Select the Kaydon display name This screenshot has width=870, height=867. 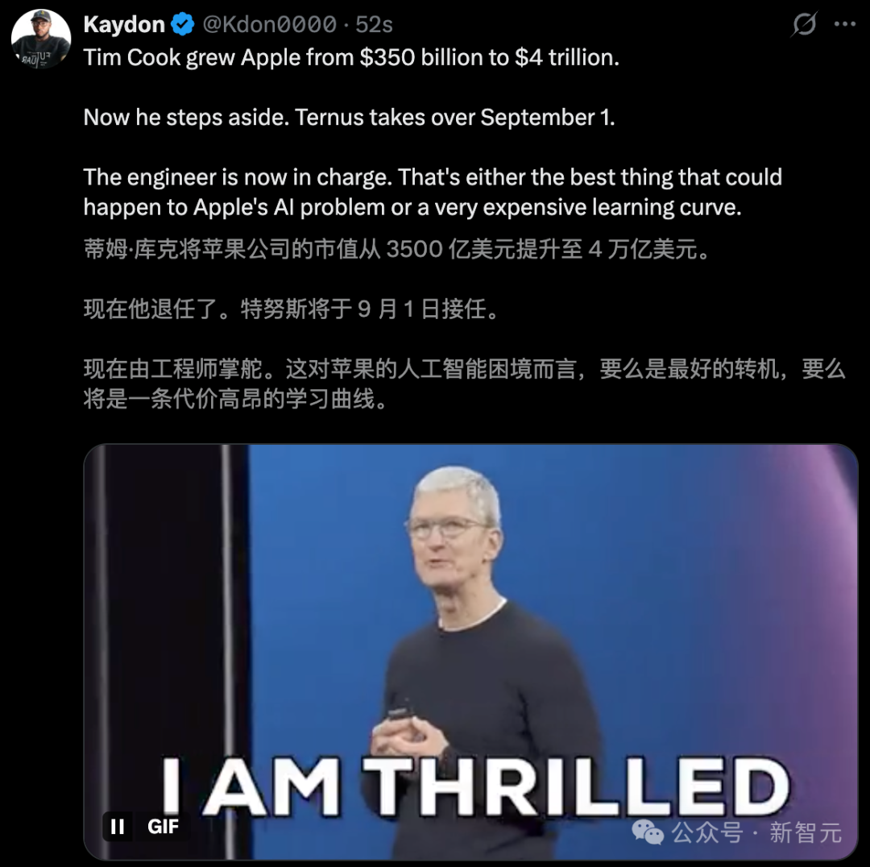click(124, 24)
